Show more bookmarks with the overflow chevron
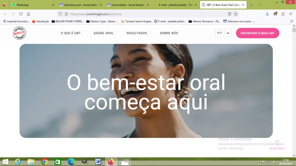 (x=291, y=21)
